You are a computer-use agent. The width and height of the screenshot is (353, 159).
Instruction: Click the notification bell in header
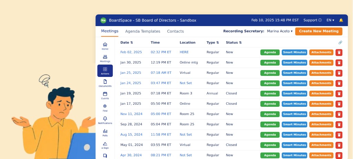pyautogui.click(x=341, y=20)
